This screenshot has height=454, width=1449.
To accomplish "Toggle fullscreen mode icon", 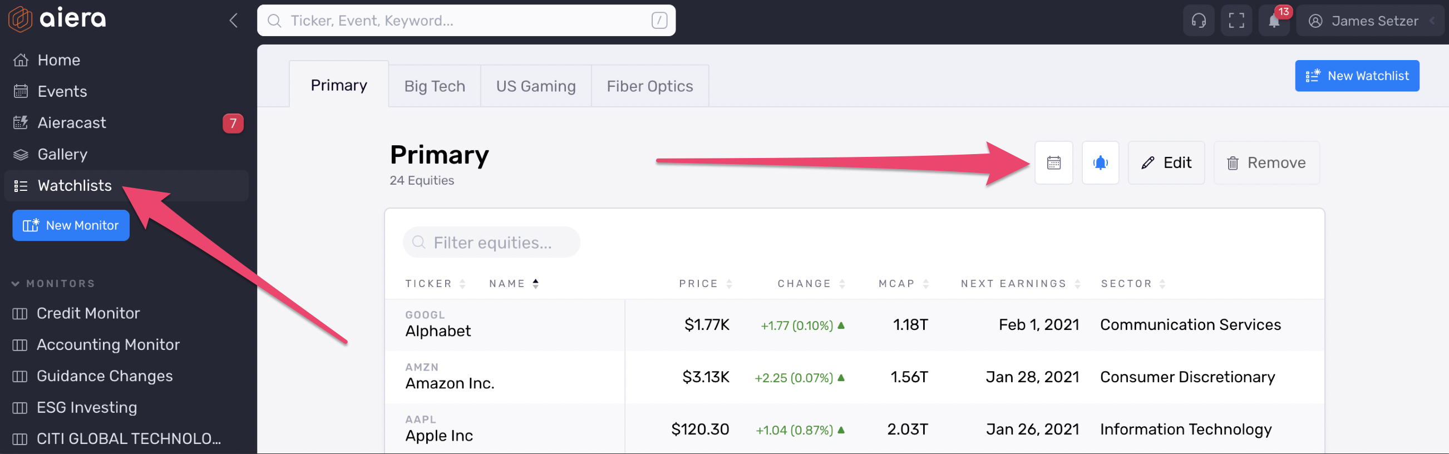I will (1236, 21).
